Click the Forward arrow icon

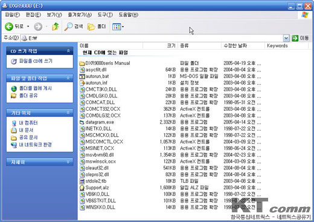point(38,27)
